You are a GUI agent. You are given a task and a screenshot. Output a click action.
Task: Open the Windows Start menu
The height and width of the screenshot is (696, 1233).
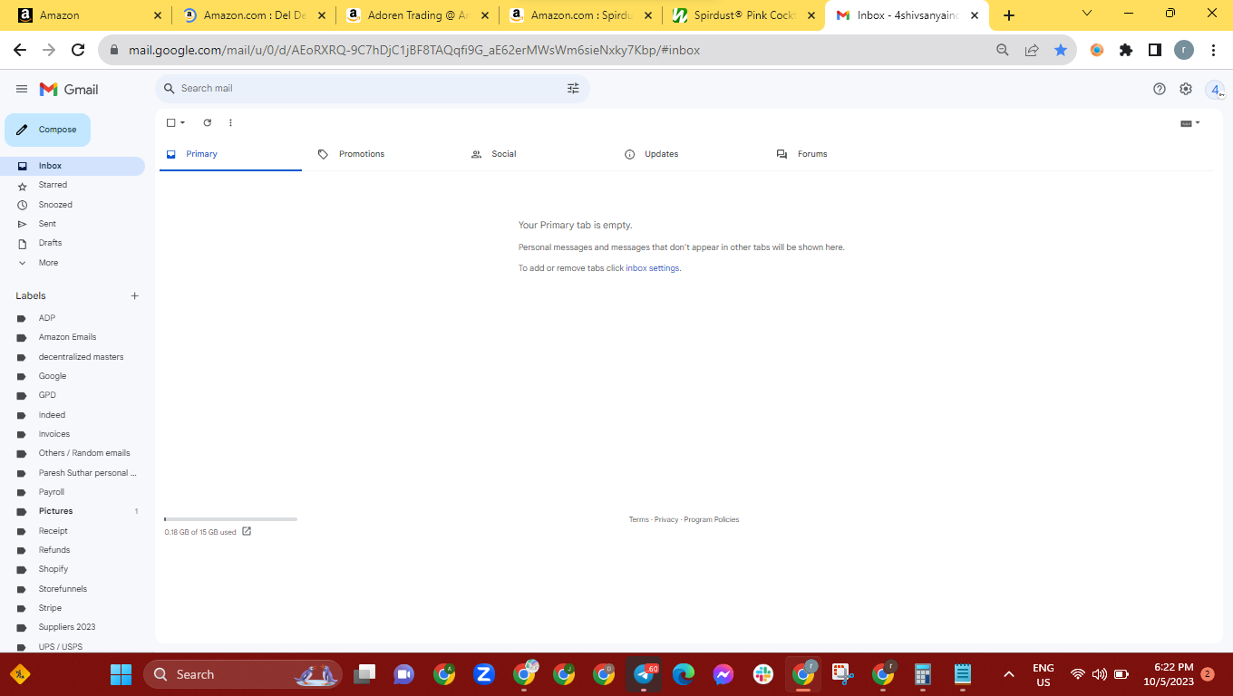pyautogui.click(x=121, y=674)
